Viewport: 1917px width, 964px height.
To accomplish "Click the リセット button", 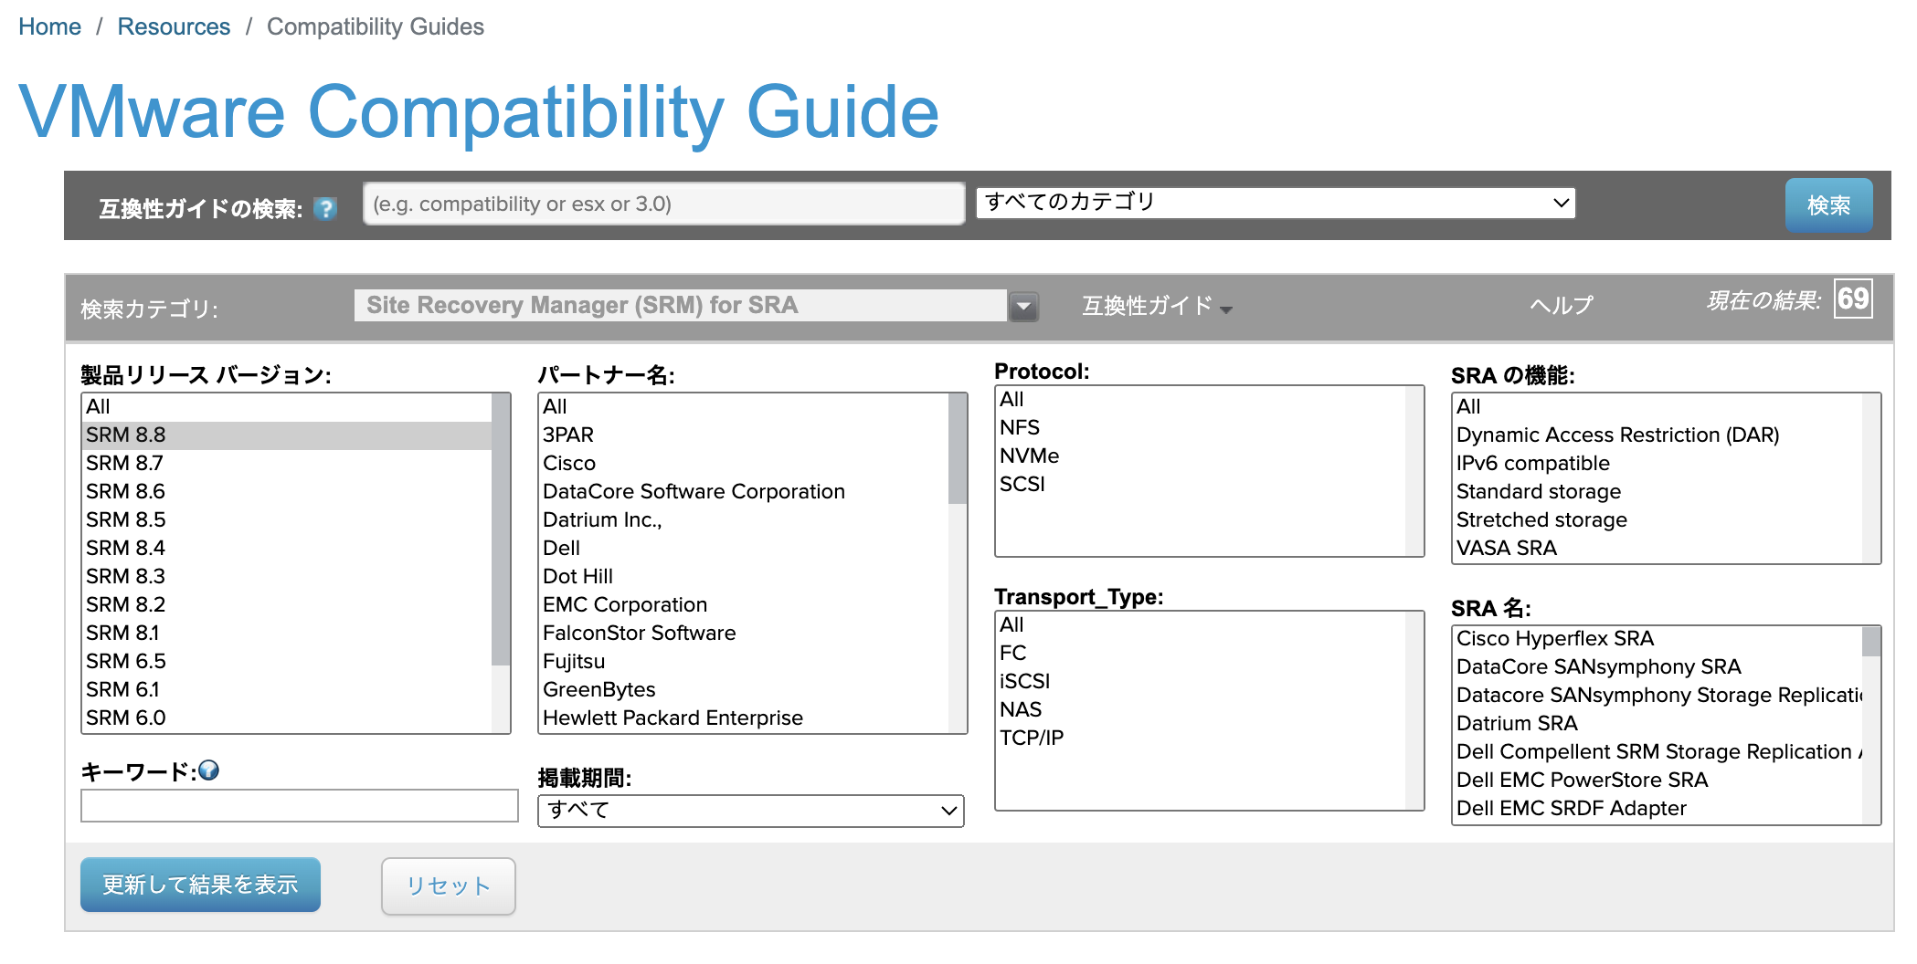I will (449, 885).
